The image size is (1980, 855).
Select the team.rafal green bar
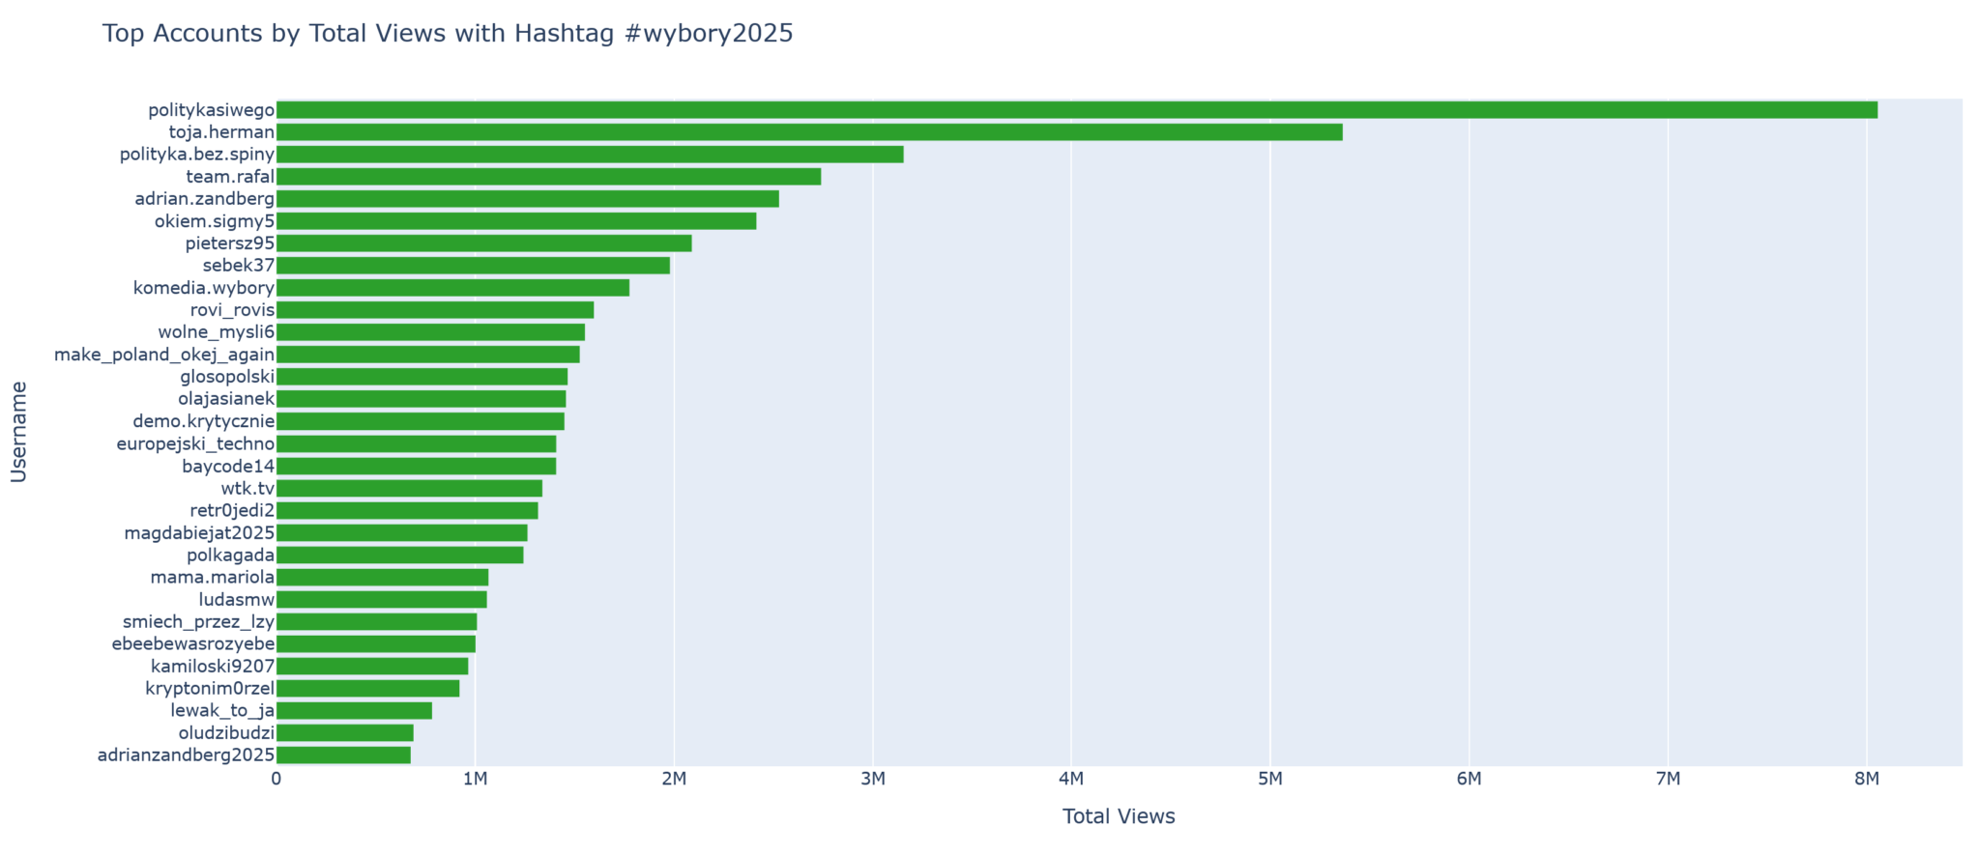tap(548, 177)
